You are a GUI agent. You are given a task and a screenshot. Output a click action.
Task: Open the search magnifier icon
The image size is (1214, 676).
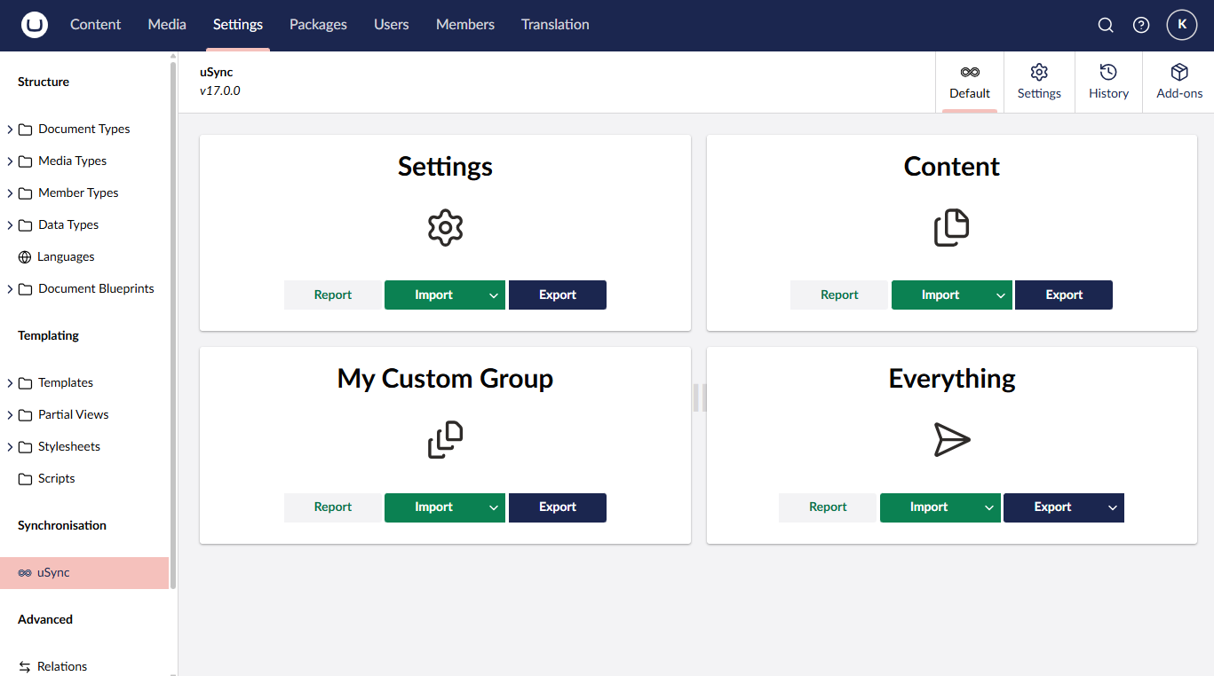click(1106, 25)
